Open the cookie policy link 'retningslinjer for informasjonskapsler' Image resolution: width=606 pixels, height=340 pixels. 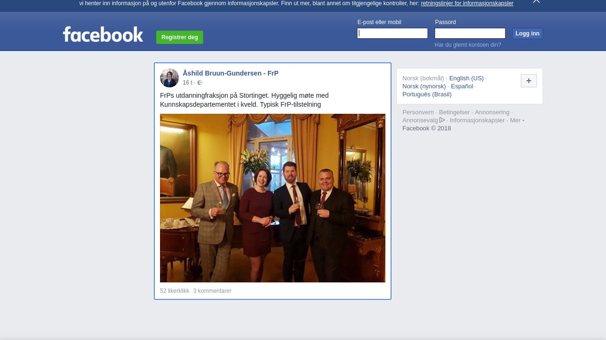[467, 3]
